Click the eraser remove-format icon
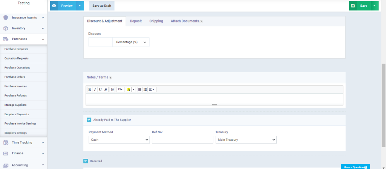Viewport: 386px width, 169px height. [x=106, y=90]
